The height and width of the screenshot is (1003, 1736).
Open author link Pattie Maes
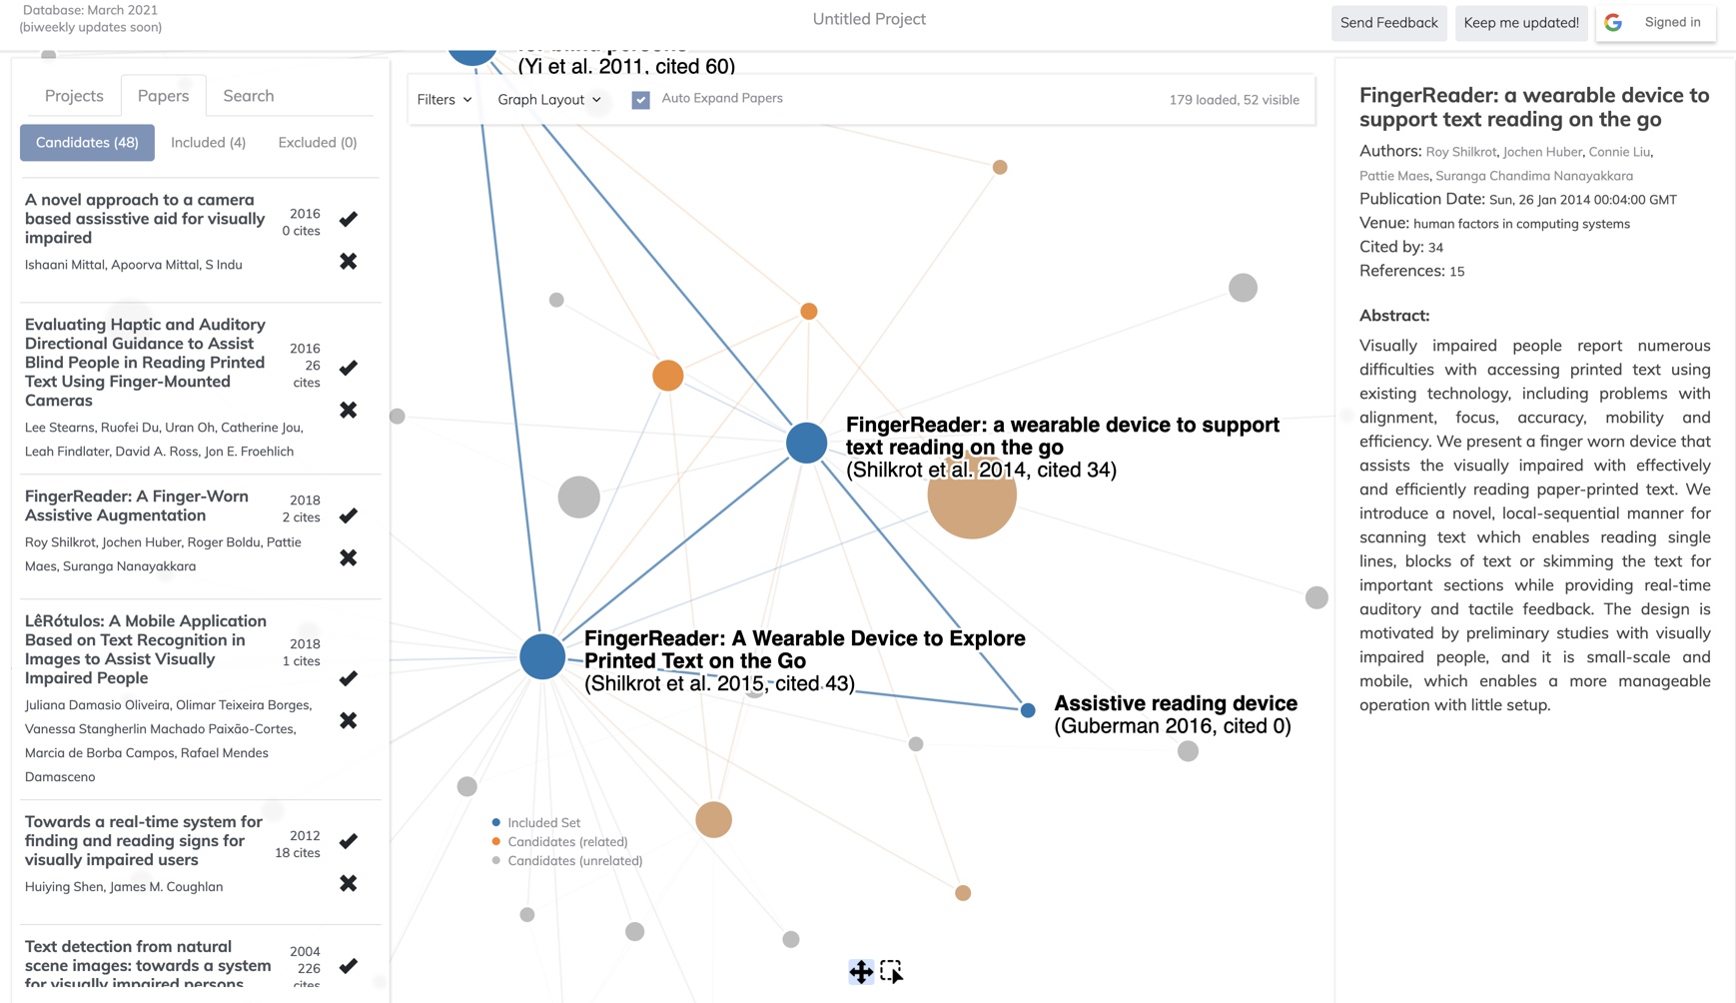click(x=1393, y=176)
